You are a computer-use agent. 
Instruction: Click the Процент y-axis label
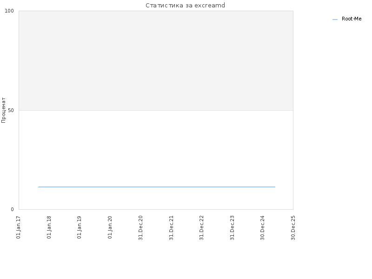point(3,110)
